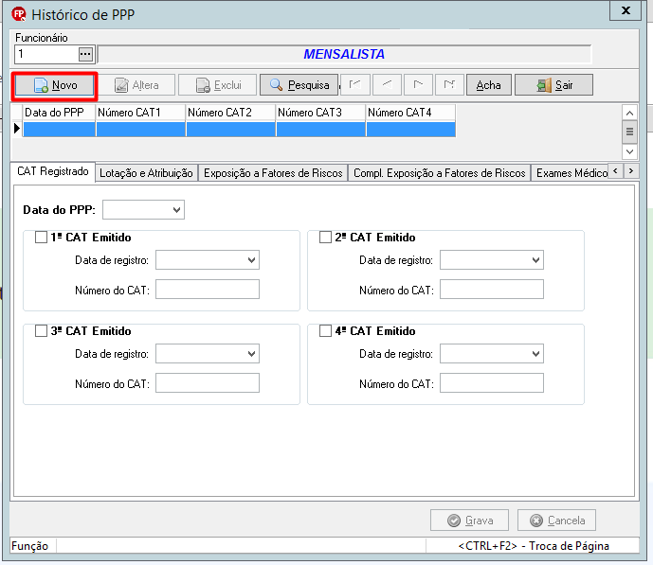Enable the 2ª CAT Emitido checkbox
Screen dimensions: 653x565
325,238
